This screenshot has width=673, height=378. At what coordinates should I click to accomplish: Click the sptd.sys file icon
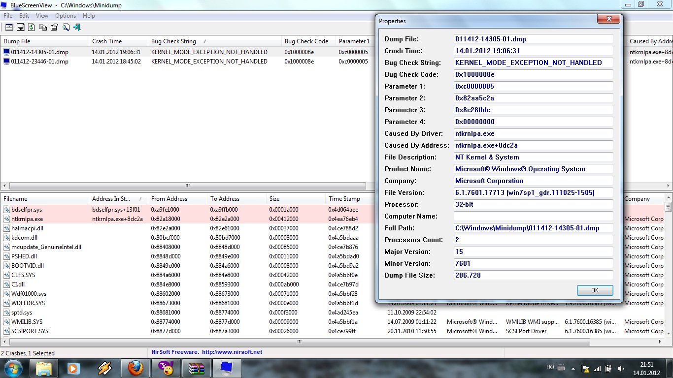[6, 313]
